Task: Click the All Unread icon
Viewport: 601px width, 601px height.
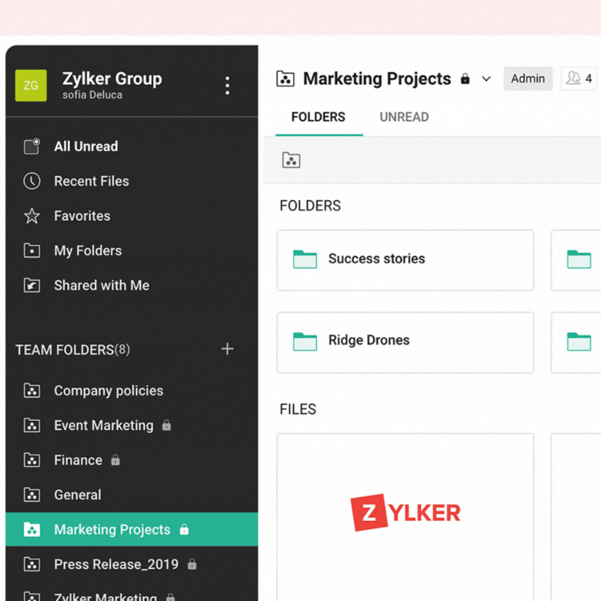Action: [x=32, y=146]
